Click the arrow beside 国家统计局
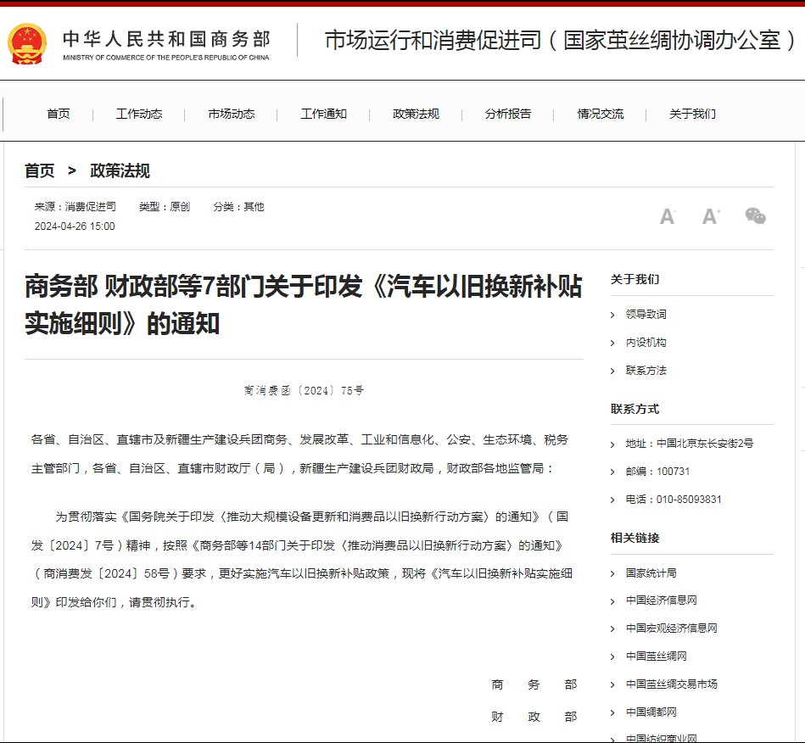The width and height of the screenshot is (805, 743). [x=612, y=573]
